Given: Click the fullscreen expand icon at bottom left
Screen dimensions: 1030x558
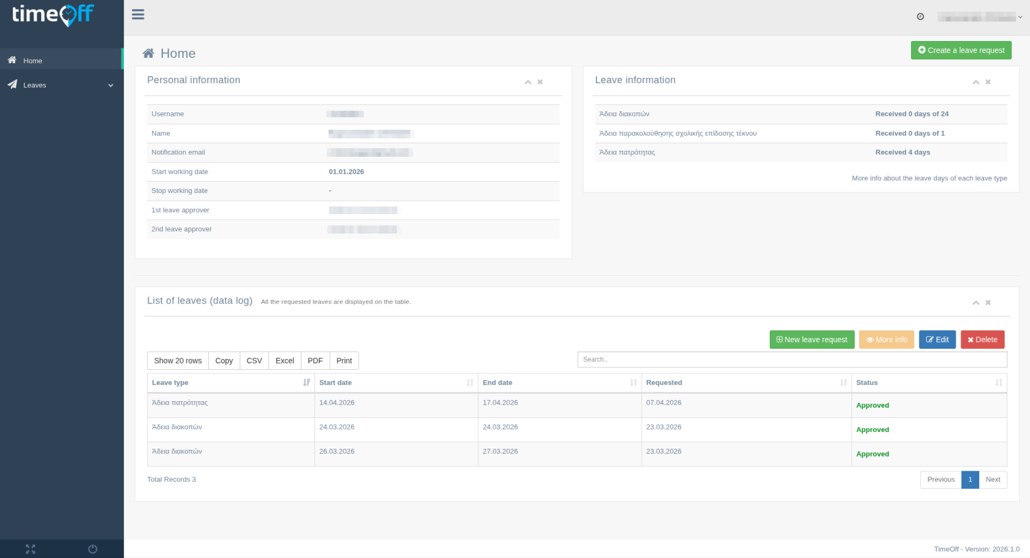Looking at the screenshot, I should coord(30,549).
